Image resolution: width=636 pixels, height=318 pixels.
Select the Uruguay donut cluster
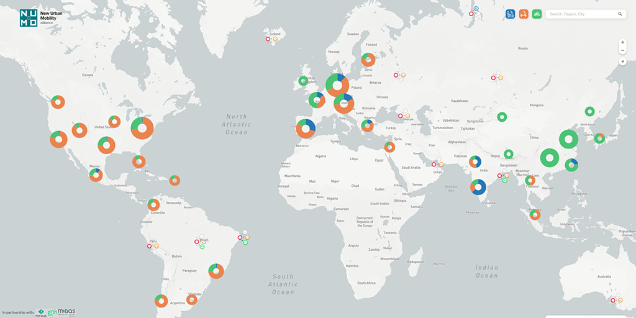[191, 300]
